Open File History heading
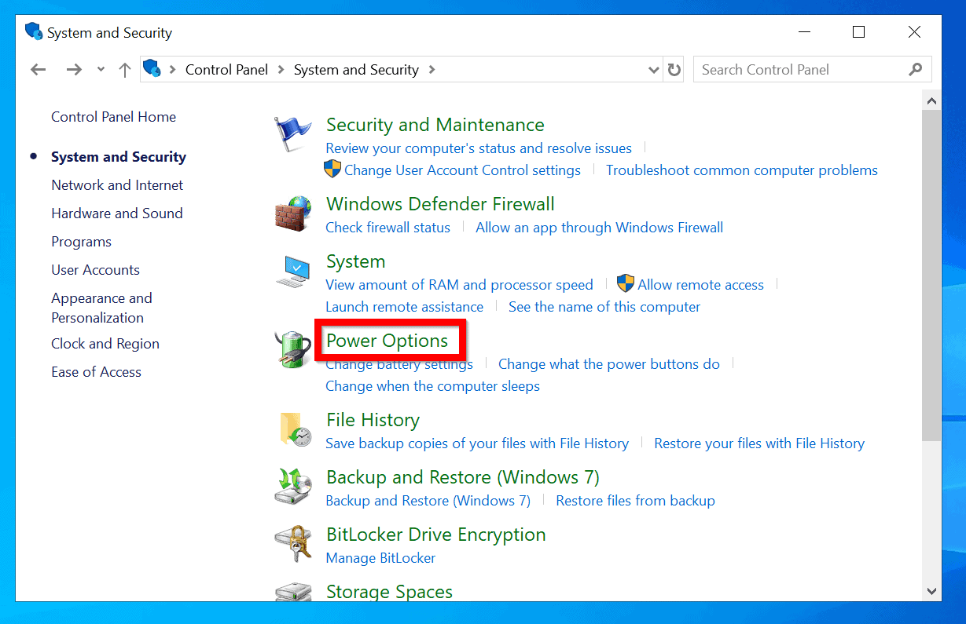Viewport: 966px width, 624px height. click(x=373, y=420)
